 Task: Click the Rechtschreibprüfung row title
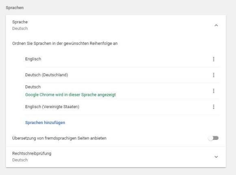pyautogui.click(x=32, y=153)
